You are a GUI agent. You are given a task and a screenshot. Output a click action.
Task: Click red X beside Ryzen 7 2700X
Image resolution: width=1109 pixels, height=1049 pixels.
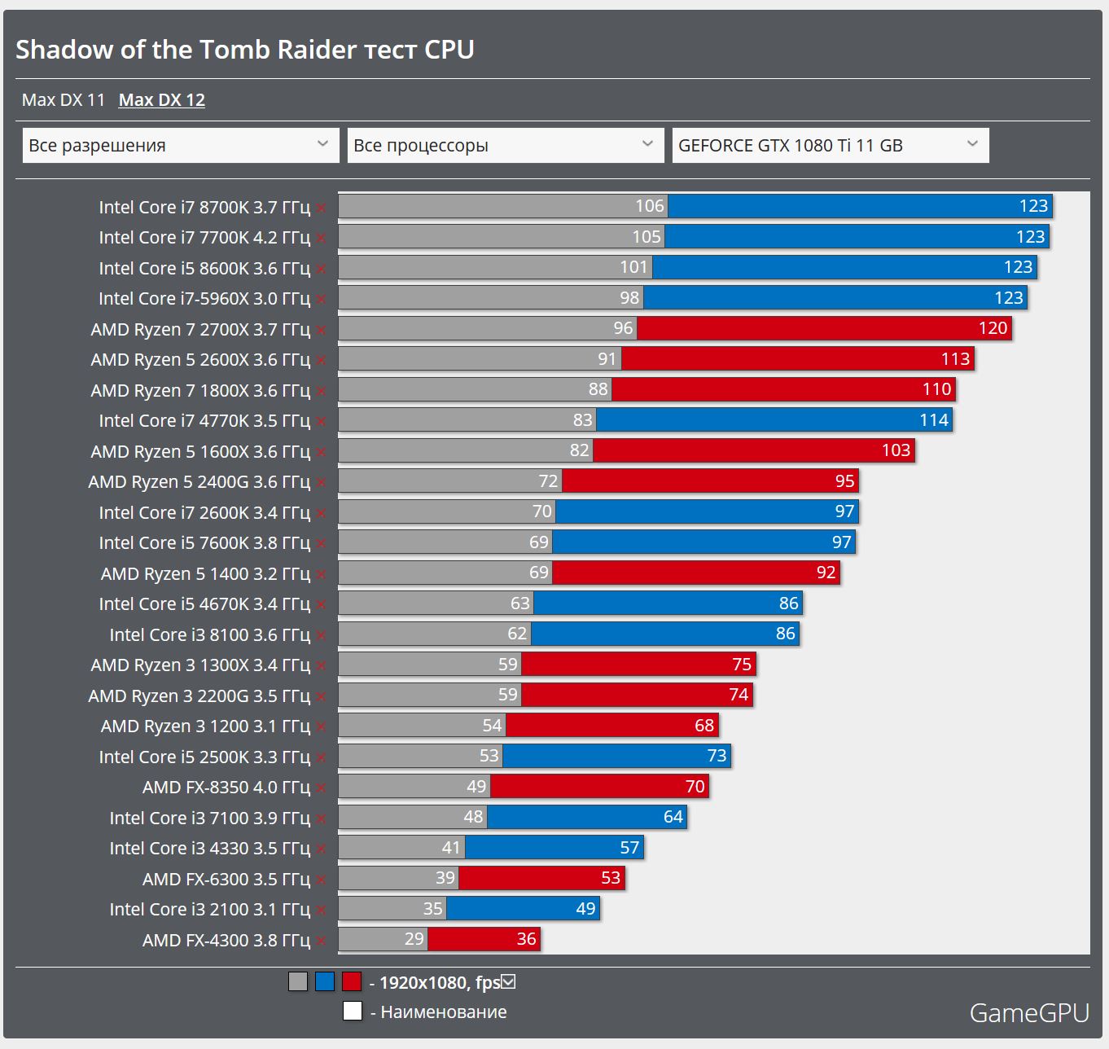coord(322,331)
